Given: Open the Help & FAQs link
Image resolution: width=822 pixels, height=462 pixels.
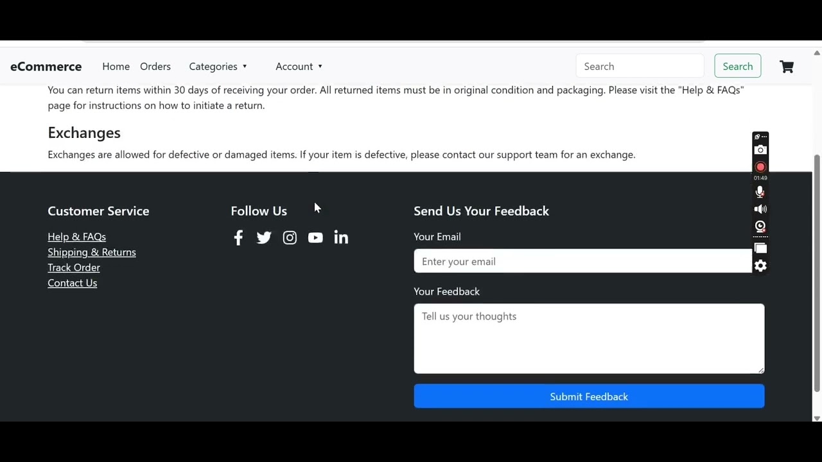Looking at the screenshot, I should (76, 237).
